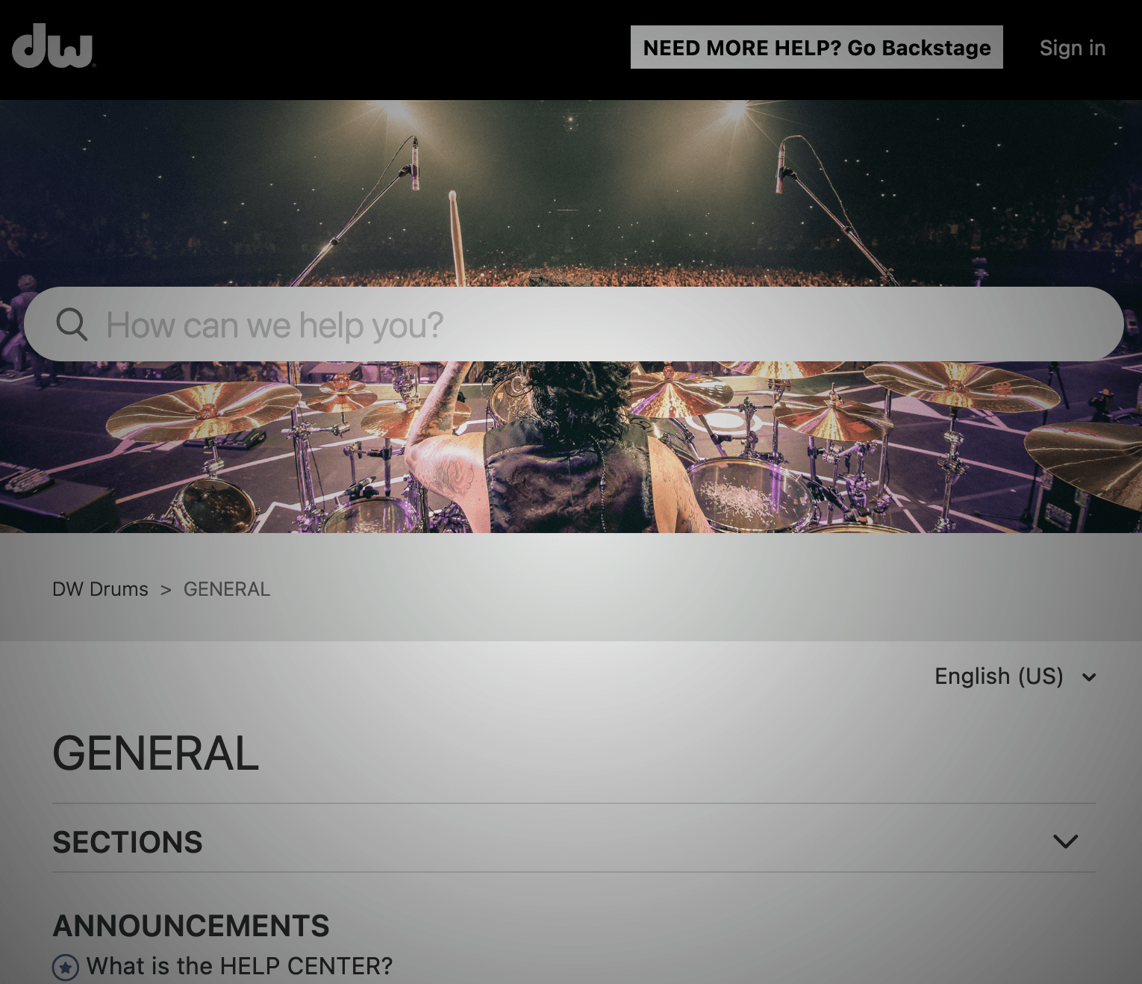
Task: Click the ANNOUNCEMENTS section heading
Action: click(191, 926)
